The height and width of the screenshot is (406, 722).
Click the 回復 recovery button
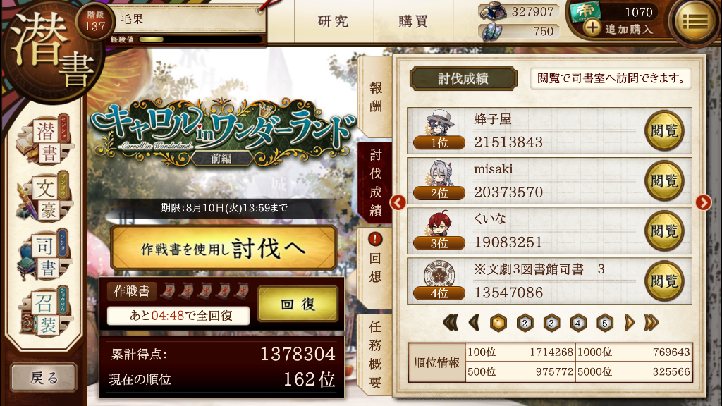tap(298, 304)
